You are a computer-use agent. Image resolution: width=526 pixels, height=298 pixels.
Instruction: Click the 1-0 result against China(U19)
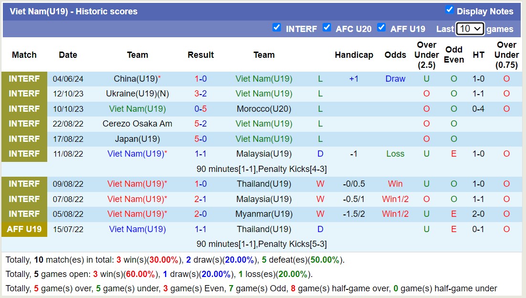click(x=200, y=79)
